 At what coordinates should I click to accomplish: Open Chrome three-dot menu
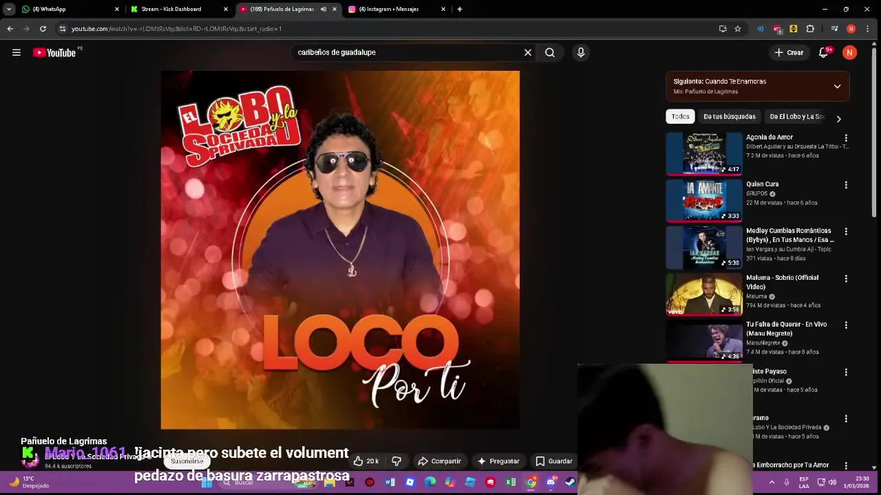[x=868, y=29]
